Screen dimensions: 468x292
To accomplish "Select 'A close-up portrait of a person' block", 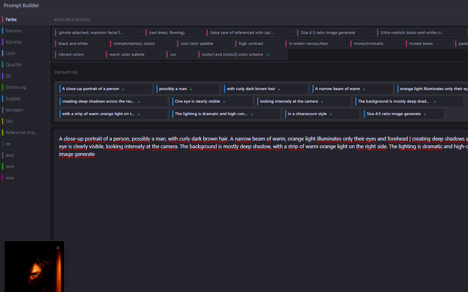I will point(90,89).
